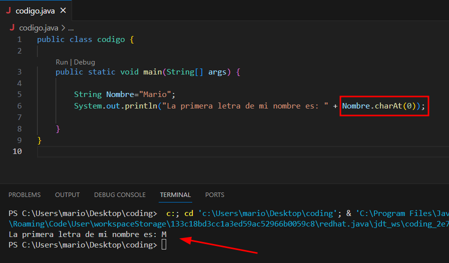Click System.out on line 6
Screen dimensions: 449x263
pos(97,106)
